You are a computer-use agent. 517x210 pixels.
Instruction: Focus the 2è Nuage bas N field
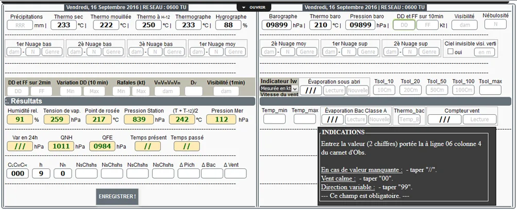tap(94, 51)
